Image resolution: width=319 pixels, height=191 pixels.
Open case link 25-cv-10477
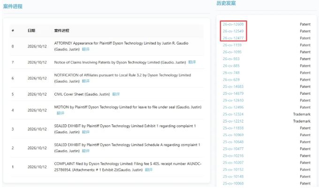click(x=233, y=149)
